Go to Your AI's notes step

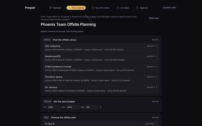(x=100, y=8)
